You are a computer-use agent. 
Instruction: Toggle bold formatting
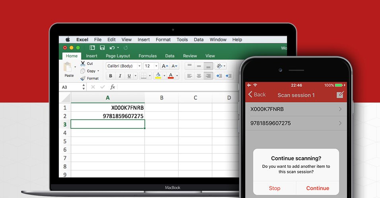pyautogui.click(x=111, y=76)
